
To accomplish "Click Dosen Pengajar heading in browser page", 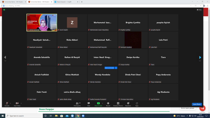I will [x=47, y=109].
